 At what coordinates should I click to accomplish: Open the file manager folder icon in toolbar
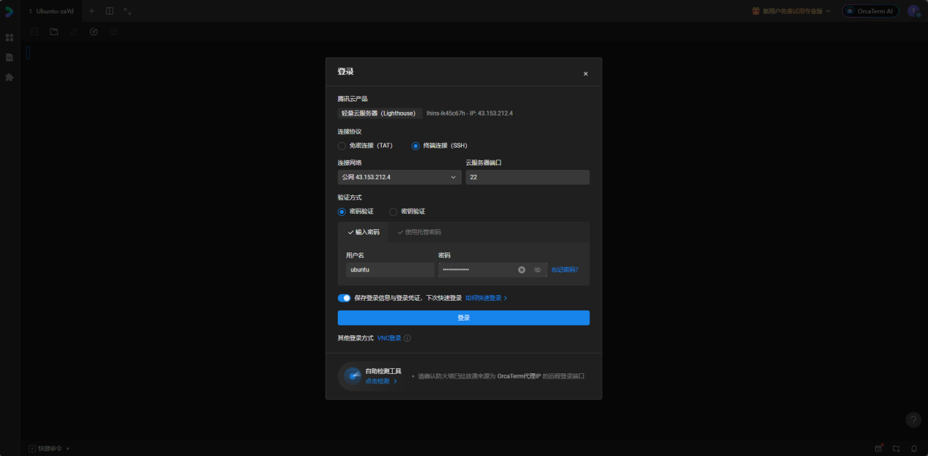54,32
